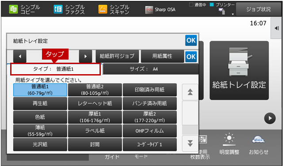
Task: Select paper type 普通紙2 (80-105g/㎡)
Action: [x=95, y=90]
